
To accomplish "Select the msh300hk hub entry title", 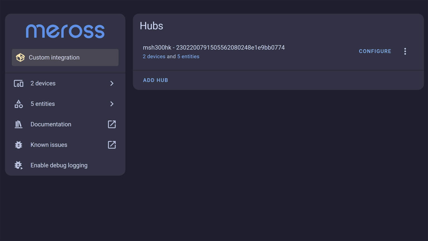I will [x=214, y=48].
